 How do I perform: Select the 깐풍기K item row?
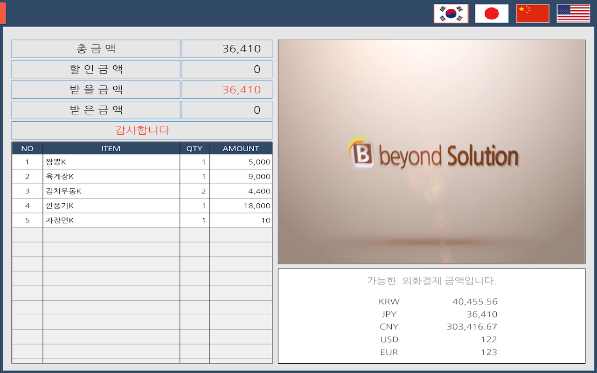coord(142,206)
